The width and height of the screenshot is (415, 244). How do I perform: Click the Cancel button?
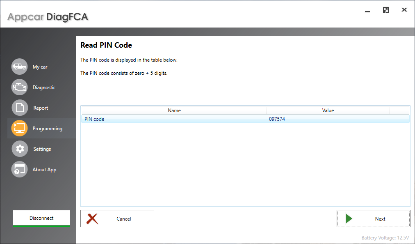click(x=117, y=219)
